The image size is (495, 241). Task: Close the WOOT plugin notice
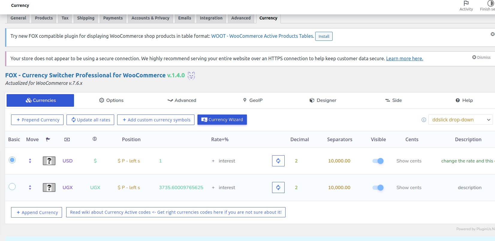click(492, 34)
